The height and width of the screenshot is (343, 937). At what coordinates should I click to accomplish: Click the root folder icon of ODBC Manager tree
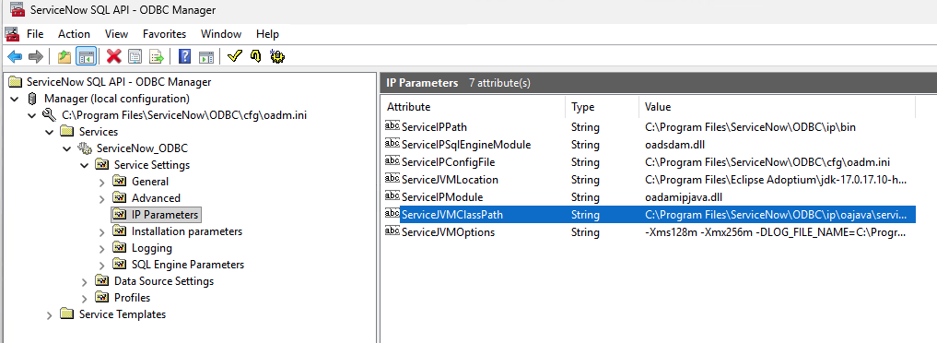17,82
